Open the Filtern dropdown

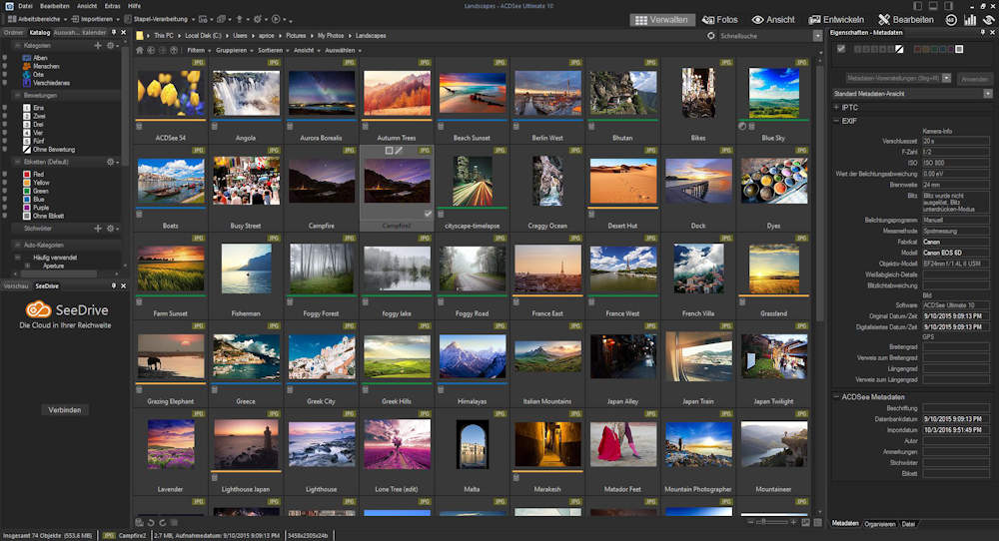198,49
